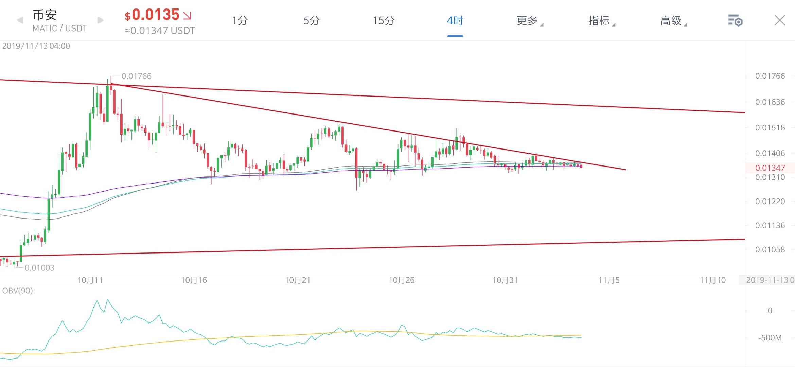Open the 高级 advanced dropdown
795x367 pixels.
click(673, 21)
